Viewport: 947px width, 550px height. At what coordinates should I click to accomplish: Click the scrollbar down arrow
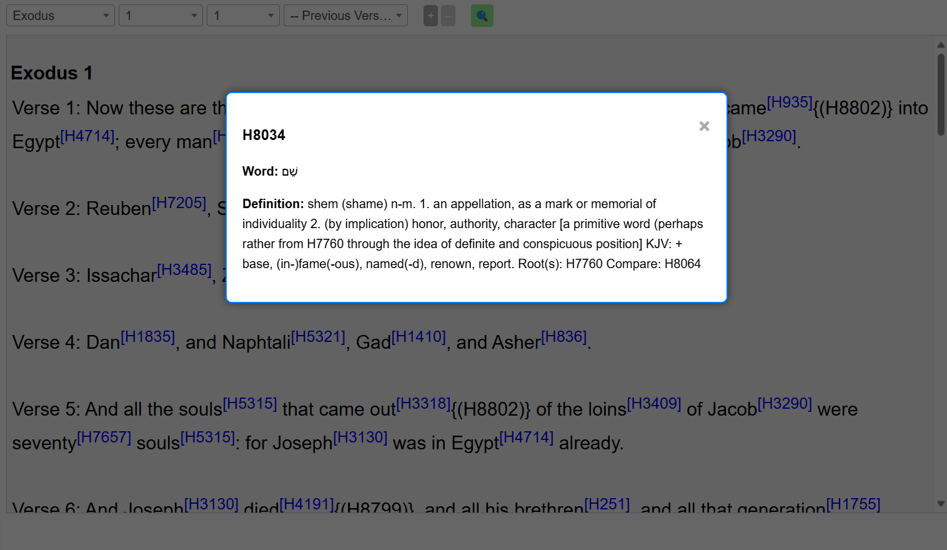click(x=941, y=504)
